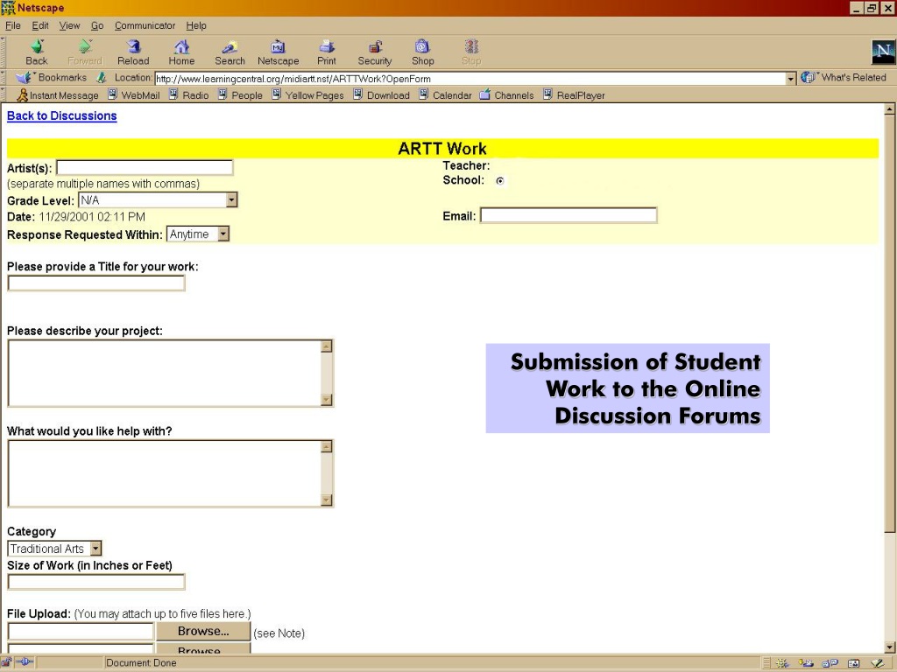Open Radio from personal toolbar
The width and height of the screenshot is (897, 672).
(x=189, y=94)
